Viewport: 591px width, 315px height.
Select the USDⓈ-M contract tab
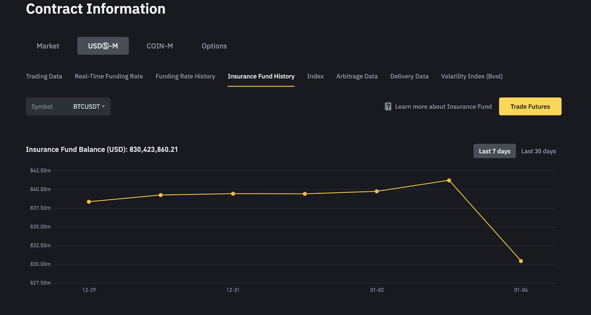pos(103,46)
